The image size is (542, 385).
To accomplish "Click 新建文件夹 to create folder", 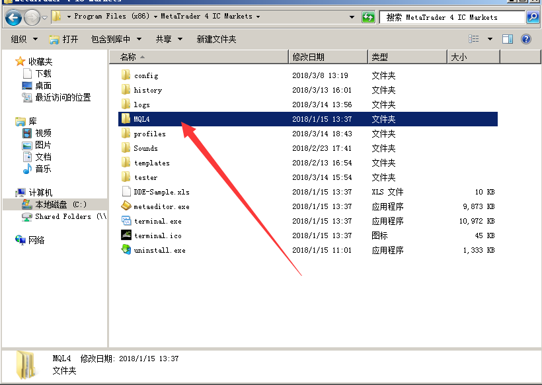I will pyautogui.click(x=216, y=39).
